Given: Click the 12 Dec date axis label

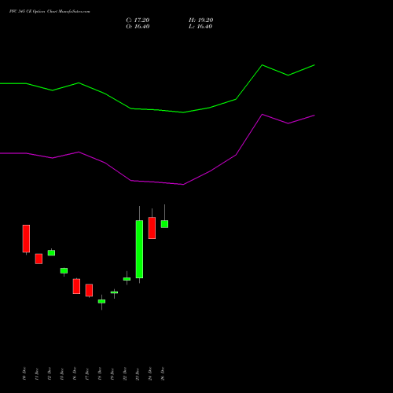Looking at the screenshot, I should tap(50, 373).
